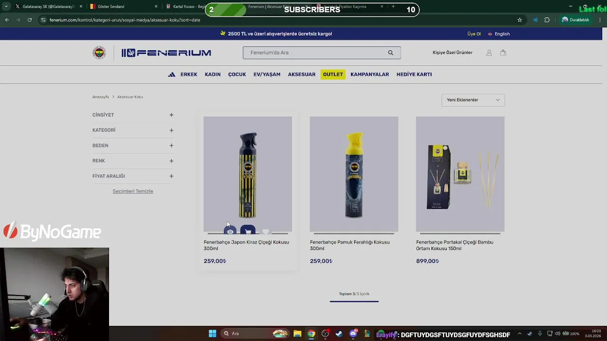Click the Toplam 3/3 İçerik progress indicator
Viewport: 607px width, 341px height.
[354, 296]
